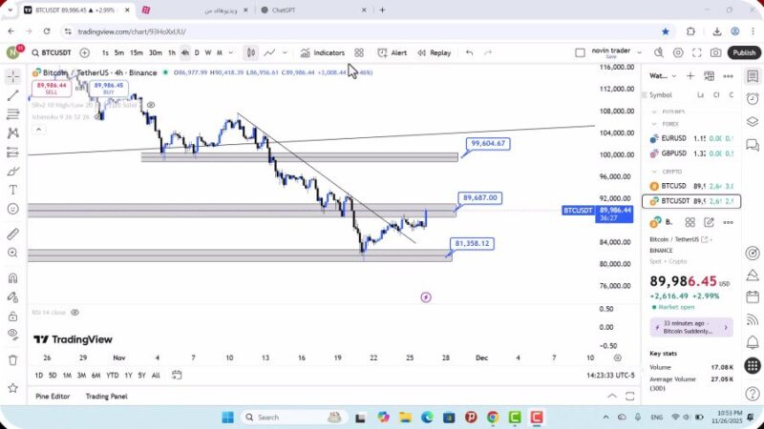Toggle hide all drawings eye tool
Screen dimensions: 764x429
(12, 334)
